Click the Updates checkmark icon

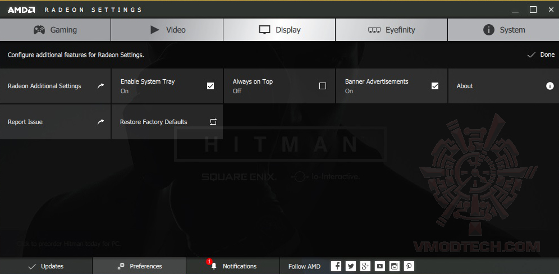click(32, 267)
